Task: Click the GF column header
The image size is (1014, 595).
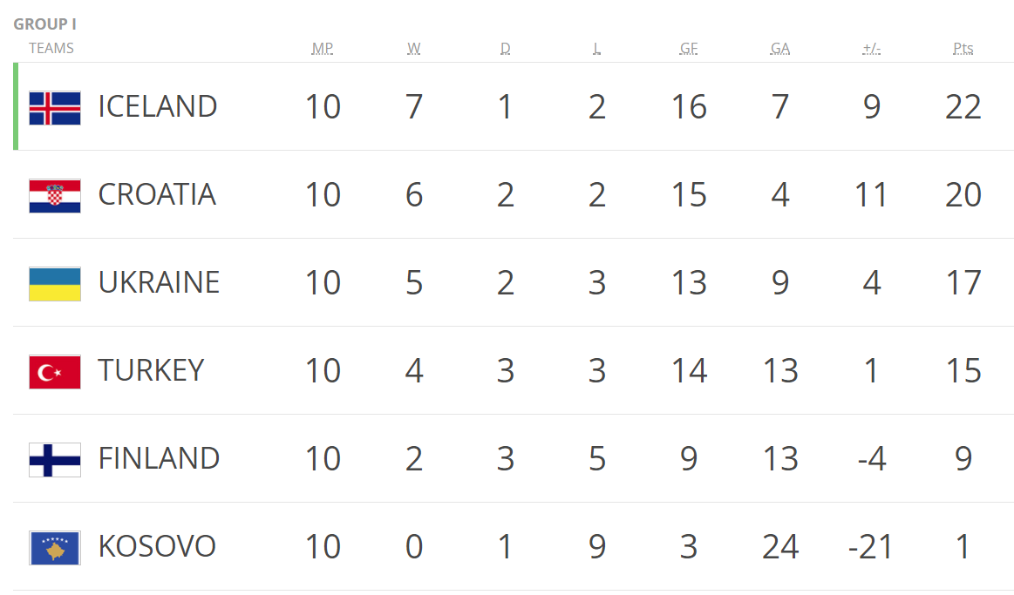Action: (x=689, y=49)
